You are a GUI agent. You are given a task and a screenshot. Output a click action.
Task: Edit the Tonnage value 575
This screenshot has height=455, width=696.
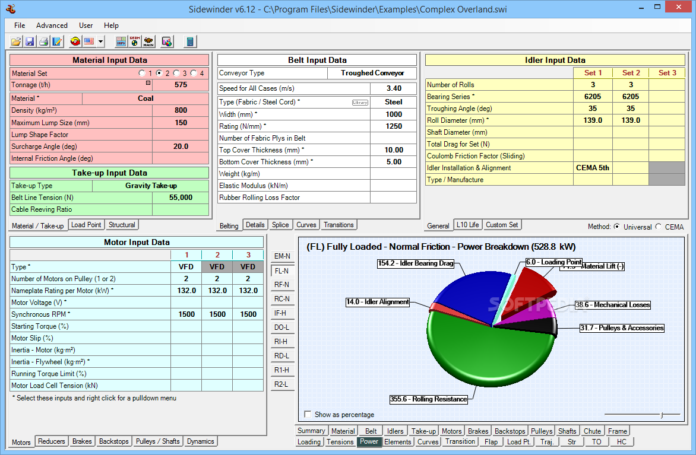[x=181, y=85]
